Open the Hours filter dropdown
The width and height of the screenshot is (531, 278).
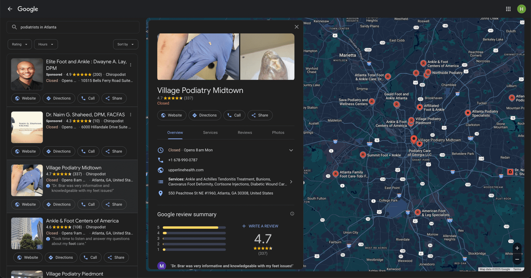coord(46,44)
